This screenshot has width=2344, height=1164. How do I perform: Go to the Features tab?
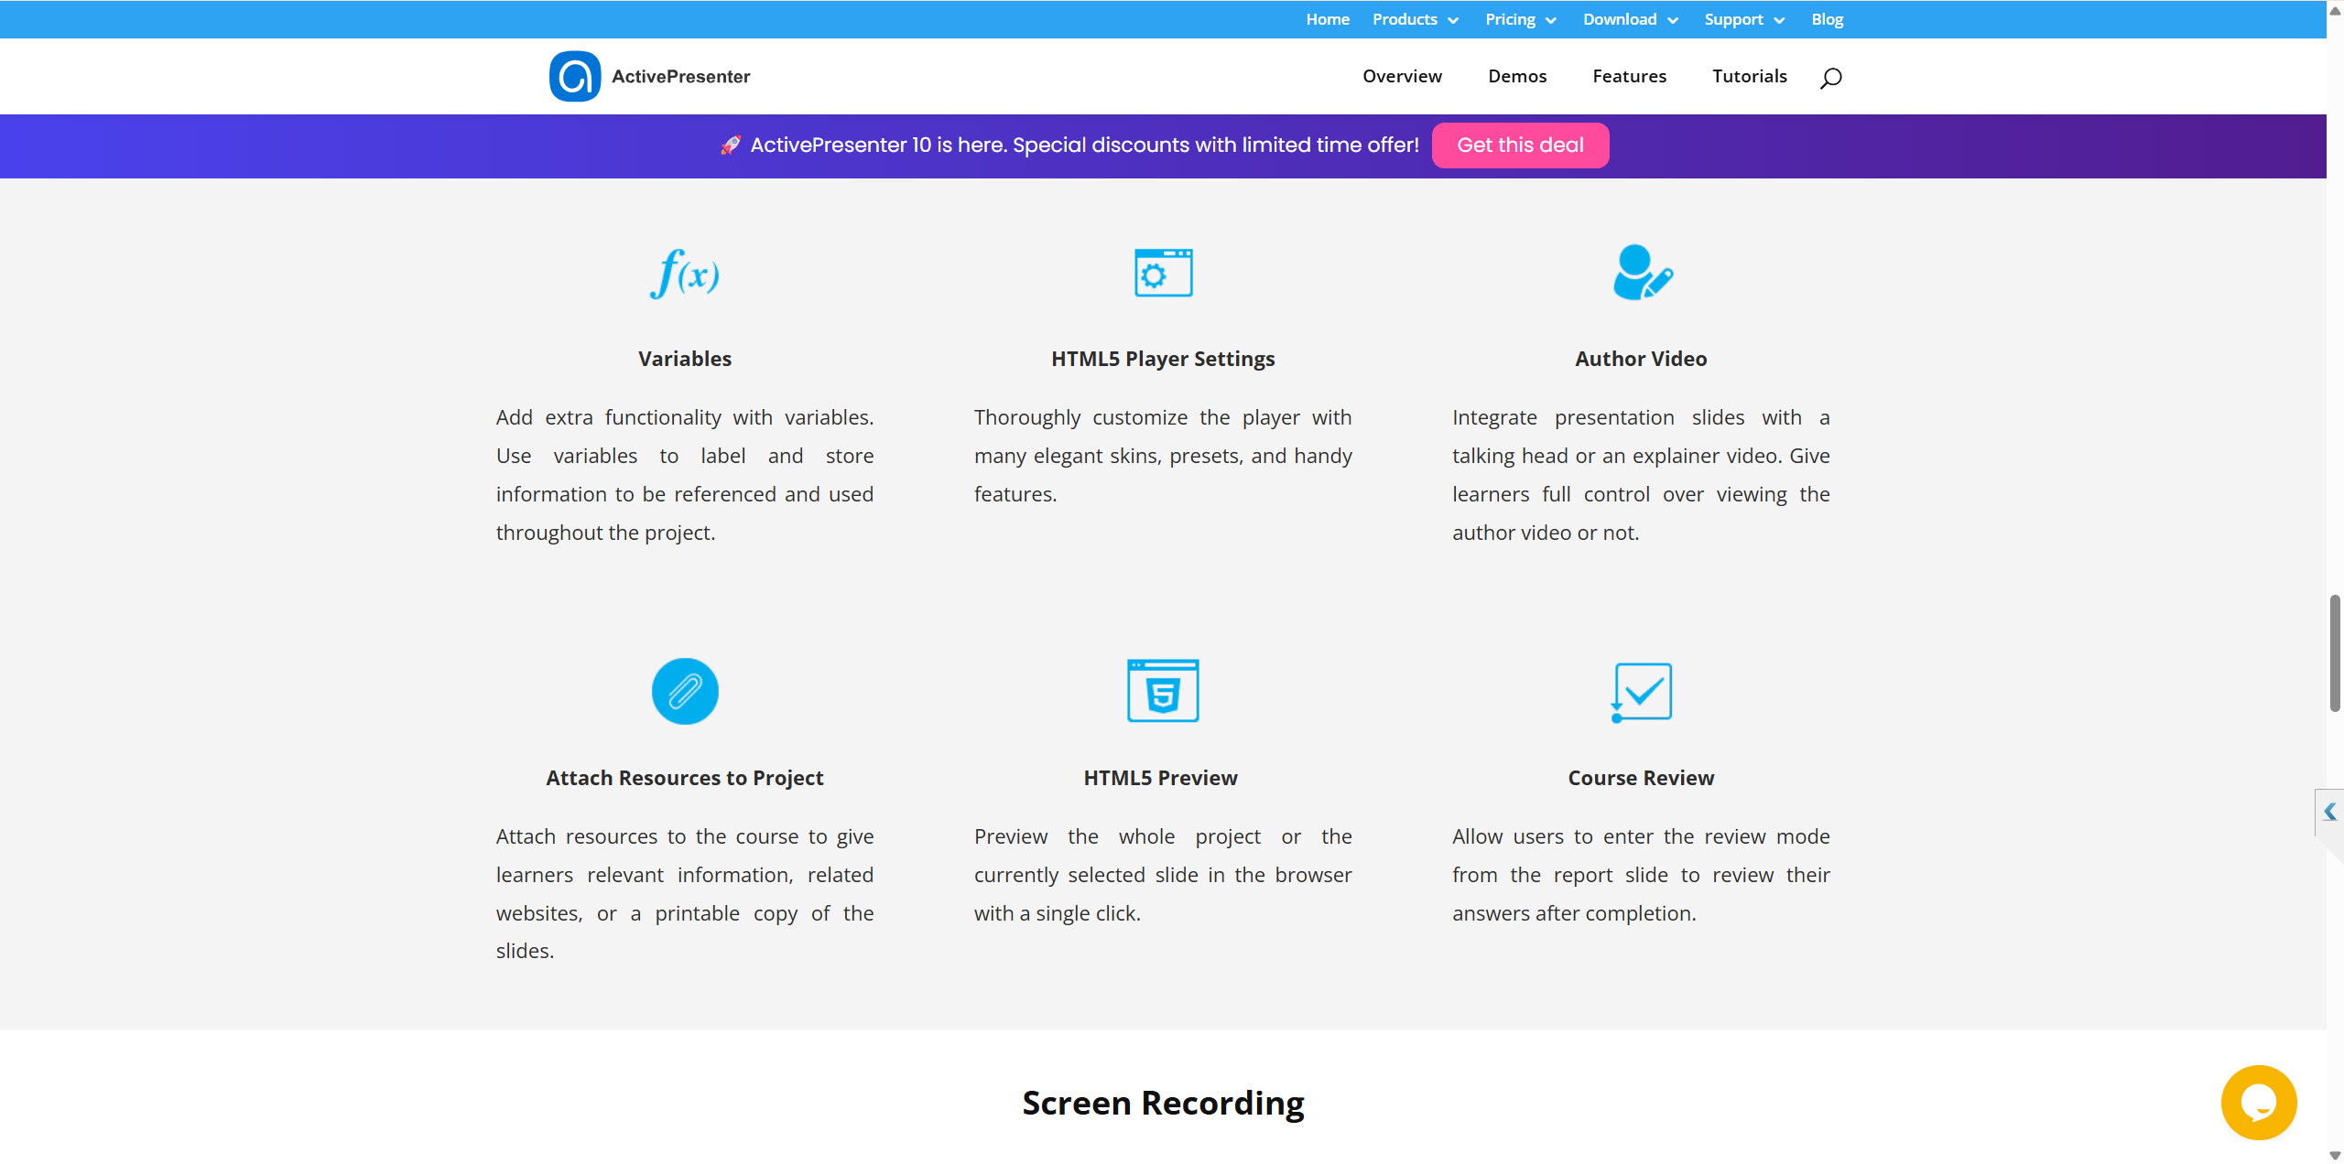(x=1629, y=76)
